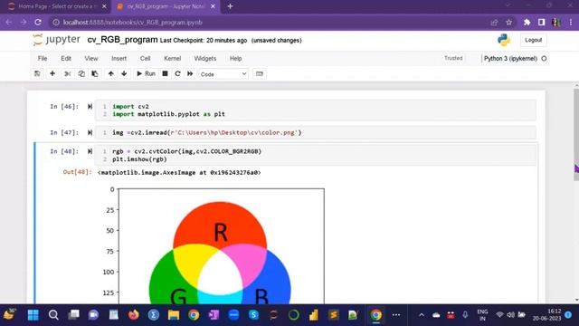Open the Cell menu
Image resolution: width=579 pixels, height=326 pixels.
pyautogui.click(x=145, y=58)
